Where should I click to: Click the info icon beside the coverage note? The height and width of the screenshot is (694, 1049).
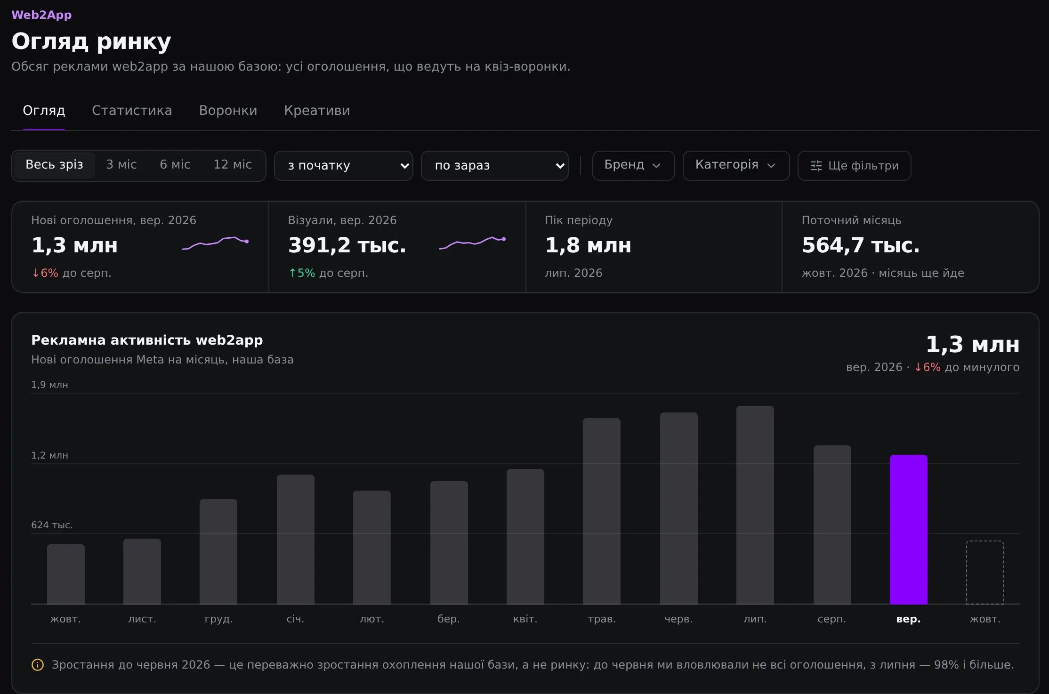(38, 665)
